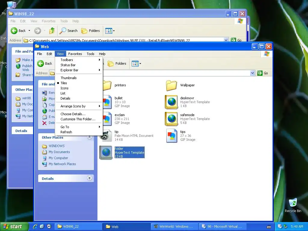The height and width of the screenshot is (231, 308).
Task: Click Back arrow icon in Web window
Action: (41, 63)
